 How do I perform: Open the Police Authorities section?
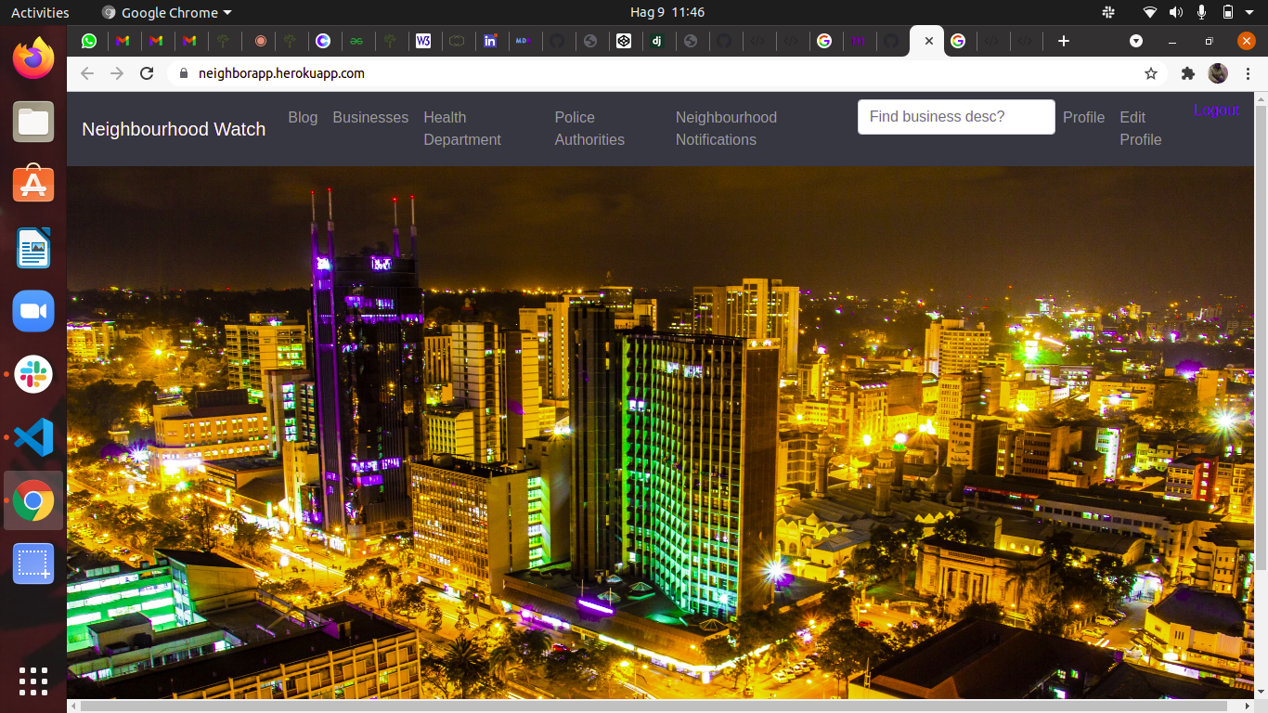coord(589,128)
